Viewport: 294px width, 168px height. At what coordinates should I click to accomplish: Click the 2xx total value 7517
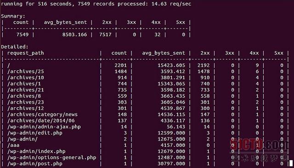pyautogui.click(x=105, y=35)
